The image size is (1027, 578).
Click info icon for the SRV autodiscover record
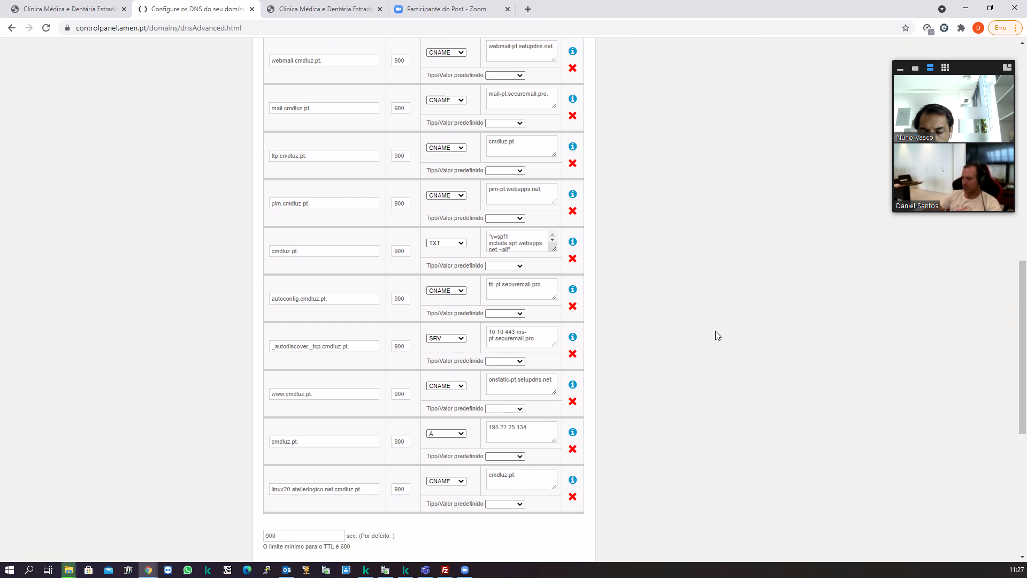click(x=572, y=337)
